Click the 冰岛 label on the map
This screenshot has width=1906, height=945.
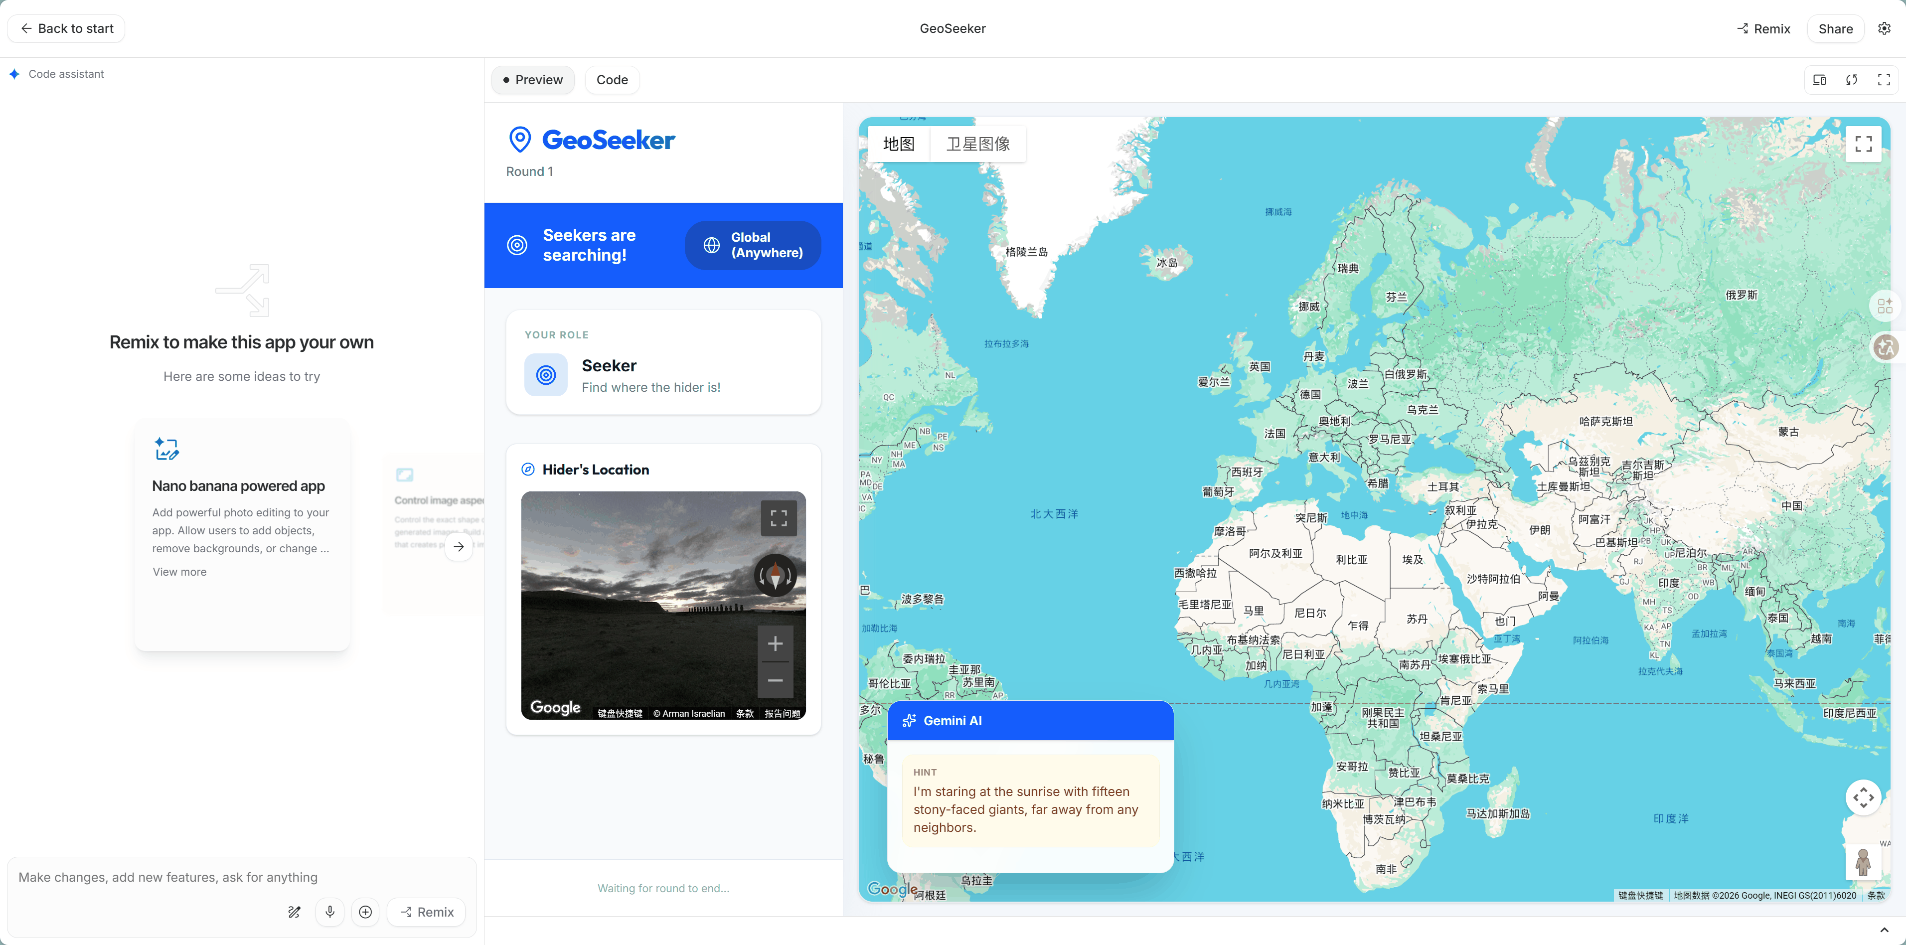(1166, 263)
